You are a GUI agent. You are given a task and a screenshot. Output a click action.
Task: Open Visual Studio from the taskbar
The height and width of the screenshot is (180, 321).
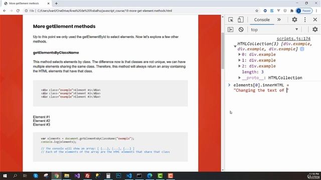point(77,175)
